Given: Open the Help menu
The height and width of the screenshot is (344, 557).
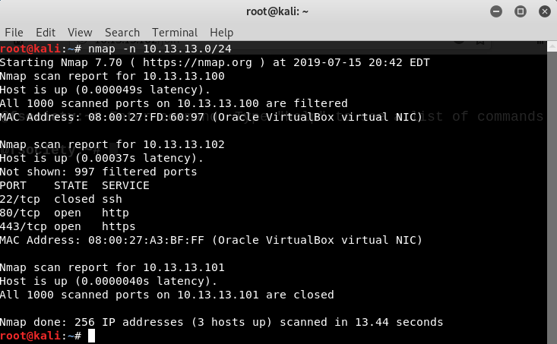Looking at the screenshot, I should (221, 33).
